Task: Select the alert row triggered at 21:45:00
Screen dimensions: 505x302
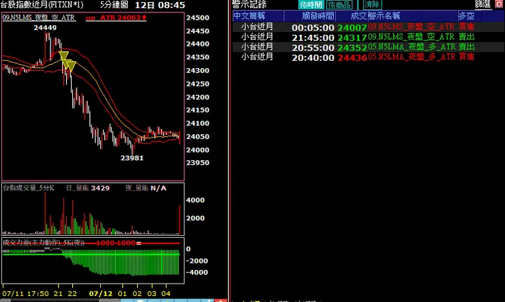Action: (x=369, y=37)
